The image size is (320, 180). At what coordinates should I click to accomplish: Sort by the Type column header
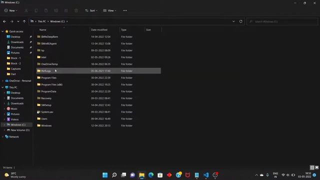click(x=123, y=30)
